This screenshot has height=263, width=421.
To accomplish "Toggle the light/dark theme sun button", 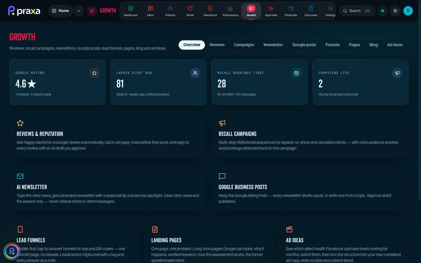I will pos(395,11).
